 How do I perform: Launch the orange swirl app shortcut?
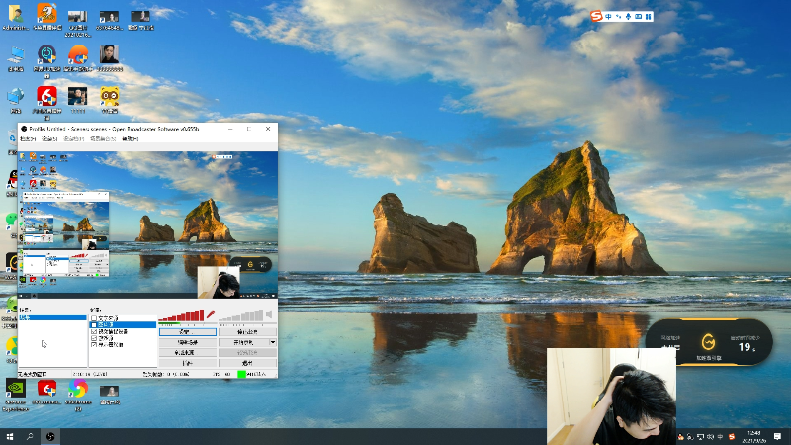[x=78, y=58]
